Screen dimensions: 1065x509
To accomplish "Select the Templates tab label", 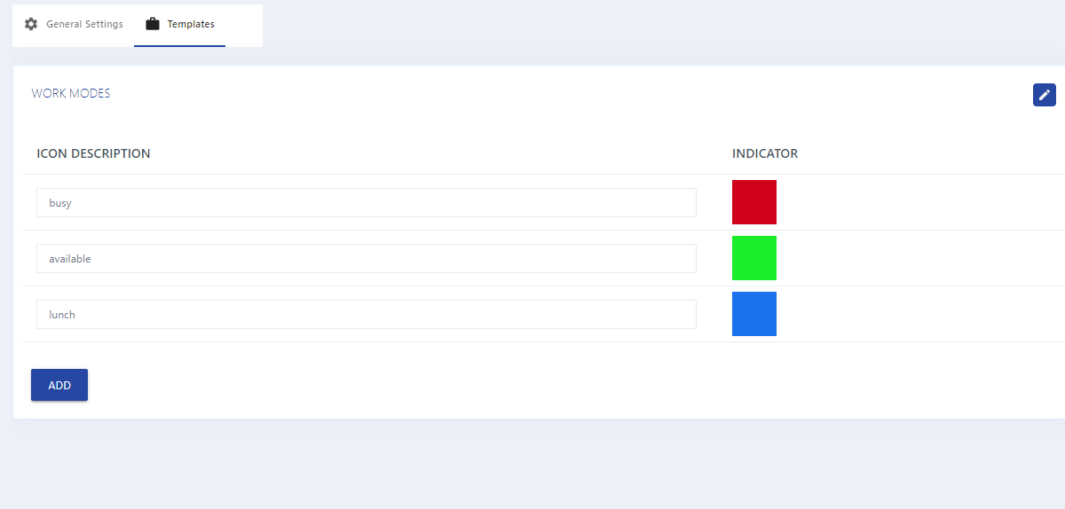I will [191, 24].
